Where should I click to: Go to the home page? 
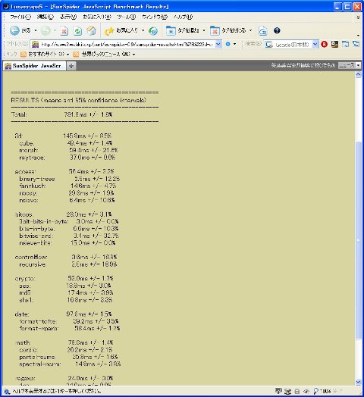click(x=92, y=31)
